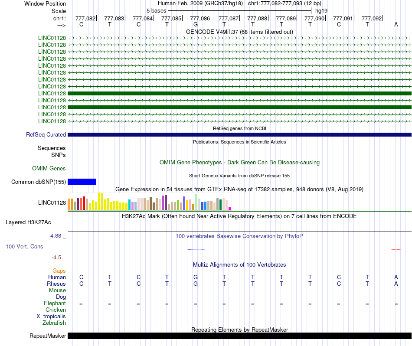Image resolution: width=412 pixels, height=346 pixels.
Task: Click 'Human Feb. 2009 (GRCh37/hg19)' assembly text
Action: (200, 3)
